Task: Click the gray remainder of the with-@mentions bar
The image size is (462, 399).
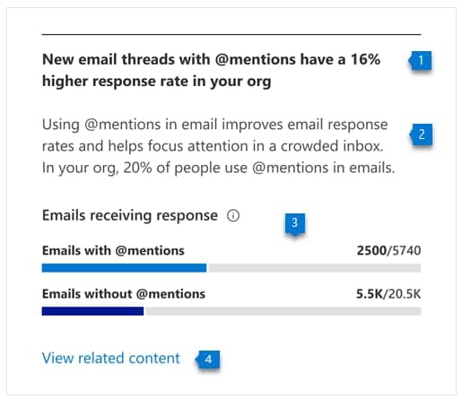Action: pos(315,268)
